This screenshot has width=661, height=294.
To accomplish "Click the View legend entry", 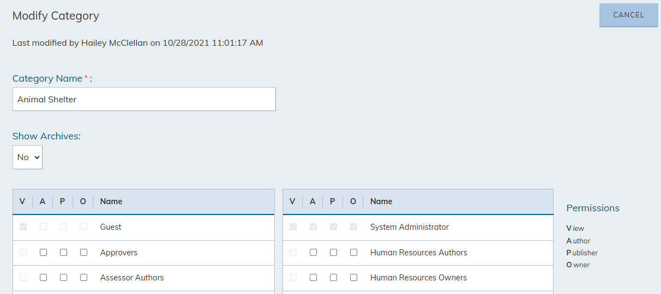I will [x=575, y=229].
